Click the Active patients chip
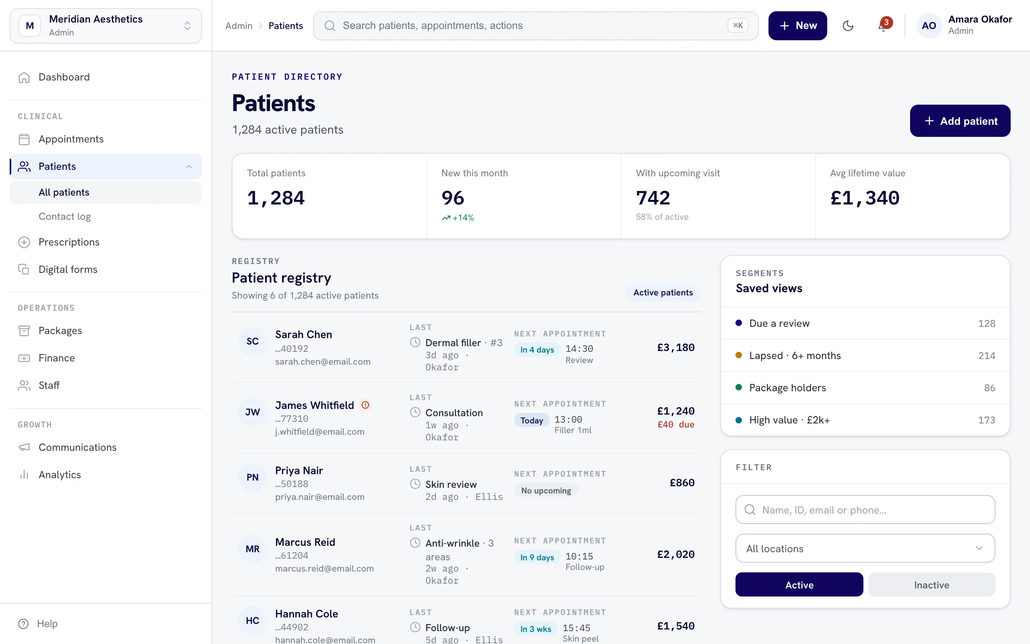 663,293
